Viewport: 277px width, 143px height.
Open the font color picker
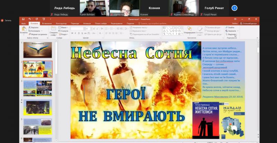[x=100, y=33]
